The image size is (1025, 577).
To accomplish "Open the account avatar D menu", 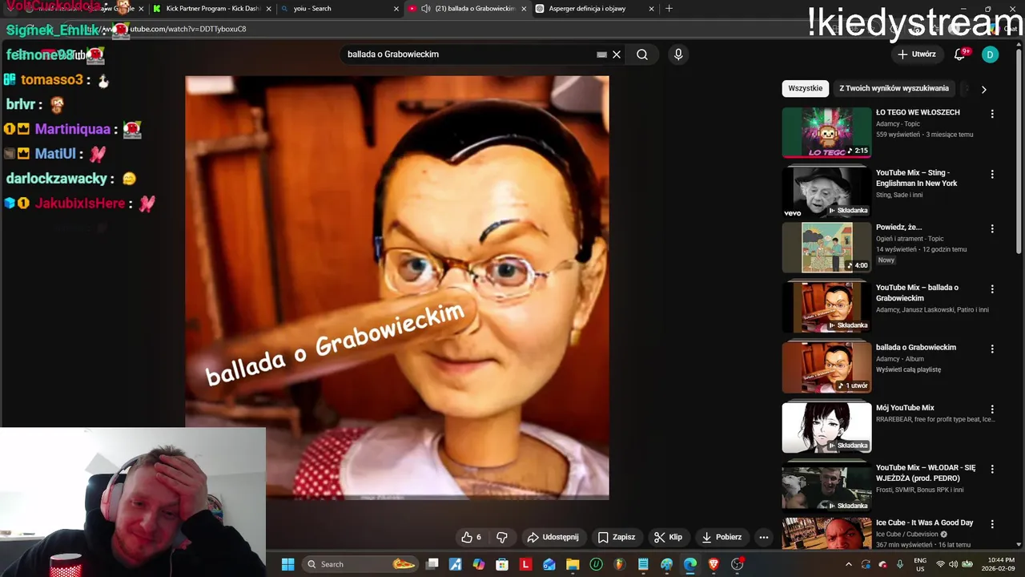I will [x=991, y=54].
